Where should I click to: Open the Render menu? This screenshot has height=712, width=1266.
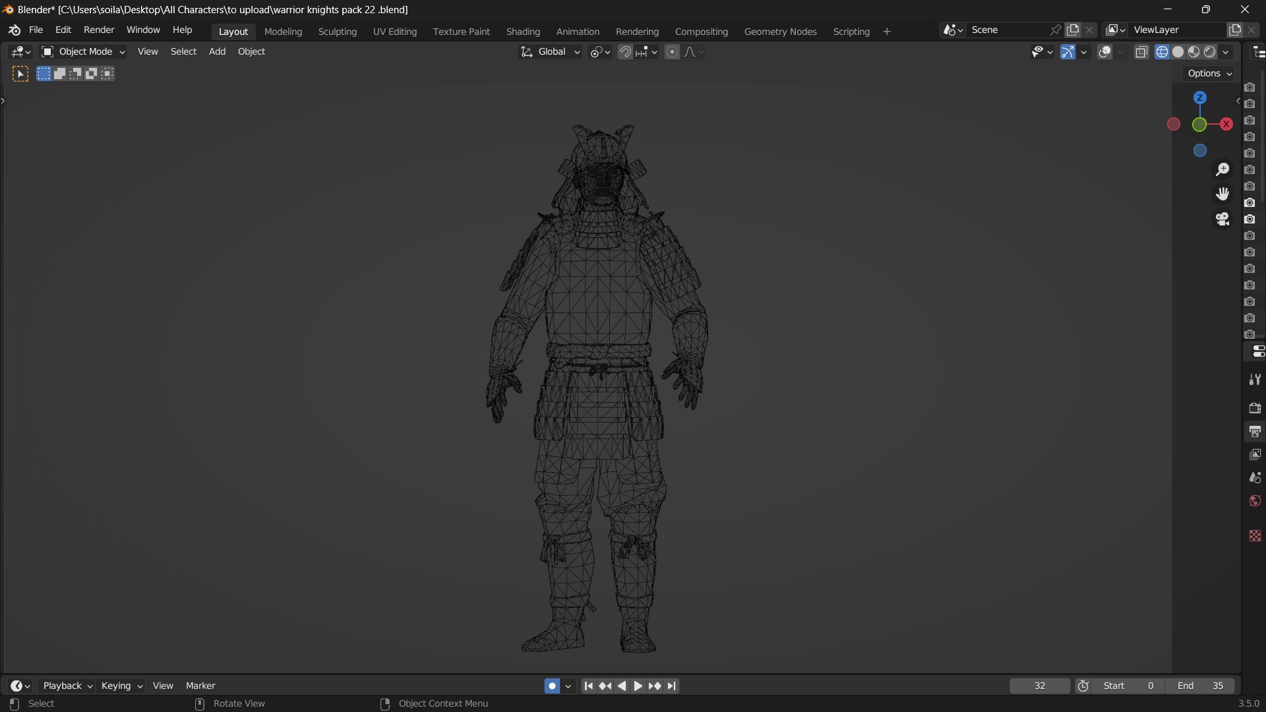pyautogui.click(x=99, y=30)
